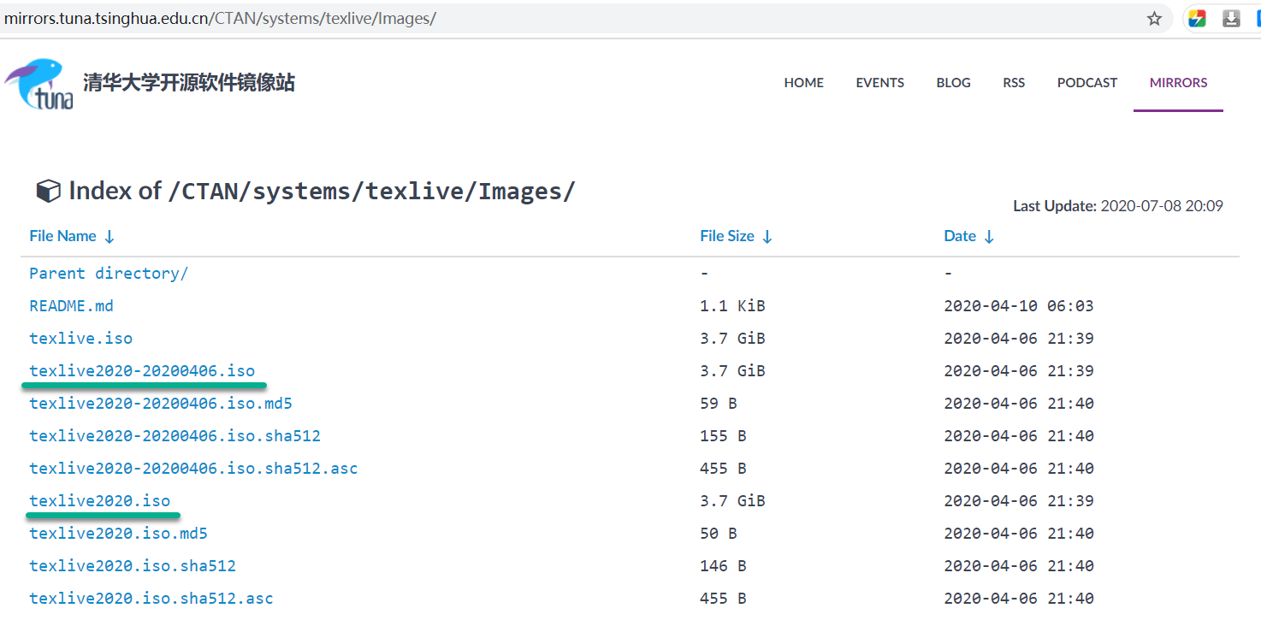The image size is (1261, 626).
Task: Download texlive2020.iso
Action: click(x=100, y=501)
